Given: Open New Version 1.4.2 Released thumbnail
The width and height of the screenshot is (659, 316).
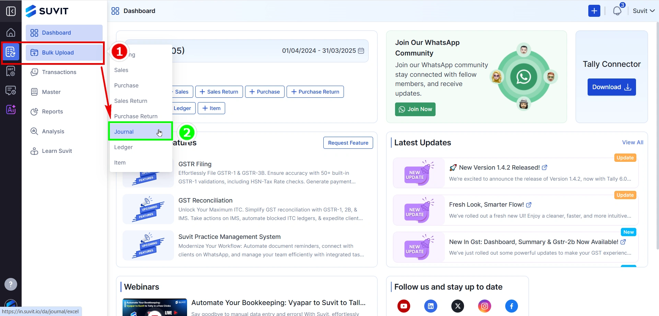Looking at the screenshot, I should pyautogui.click(x=419, y=173).
